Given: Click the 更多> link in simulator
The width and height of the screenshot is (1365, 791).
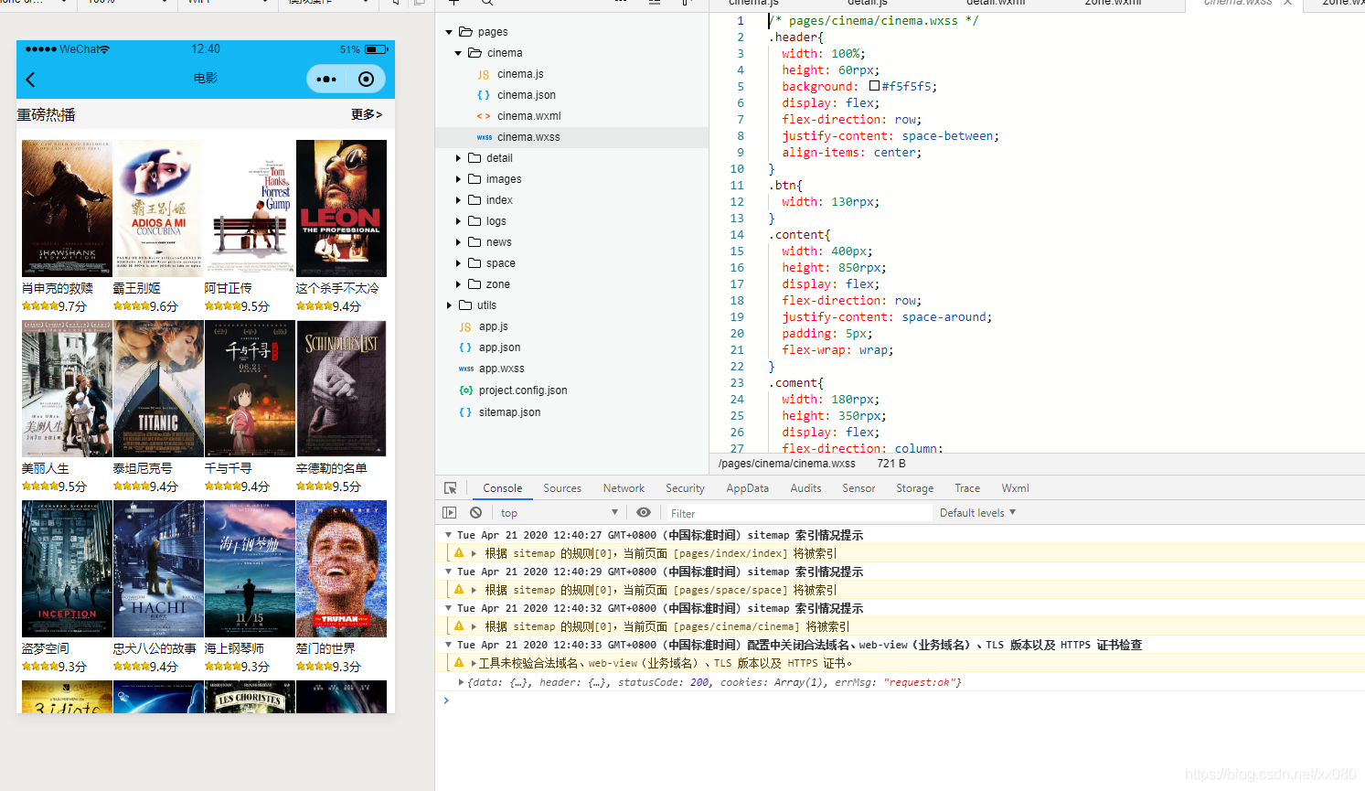Looking at the screenshot, I should 367,114.
